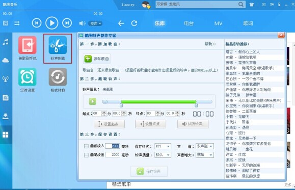Select 孙燕姿 - 遇见 ringtone
295x190 pixels.
point(255,127)
